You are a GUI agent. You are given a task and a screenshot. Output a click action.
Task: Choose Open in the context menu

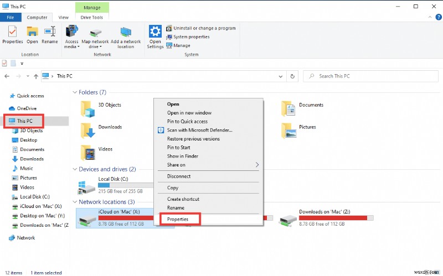coord(173,104)
